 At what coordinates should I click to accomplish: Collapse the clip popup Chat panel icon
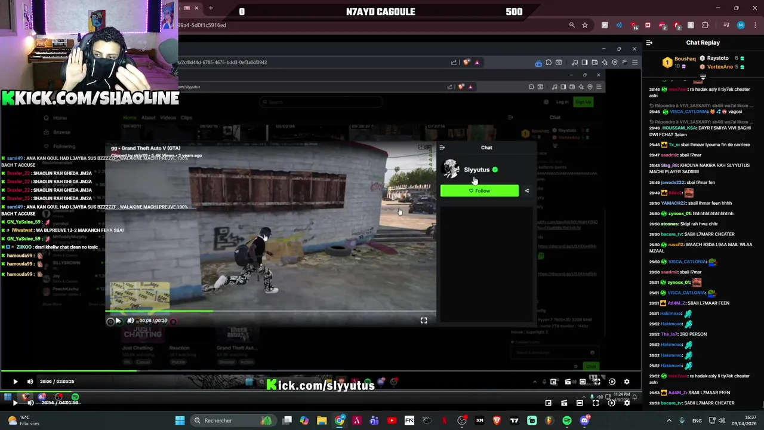442,148
